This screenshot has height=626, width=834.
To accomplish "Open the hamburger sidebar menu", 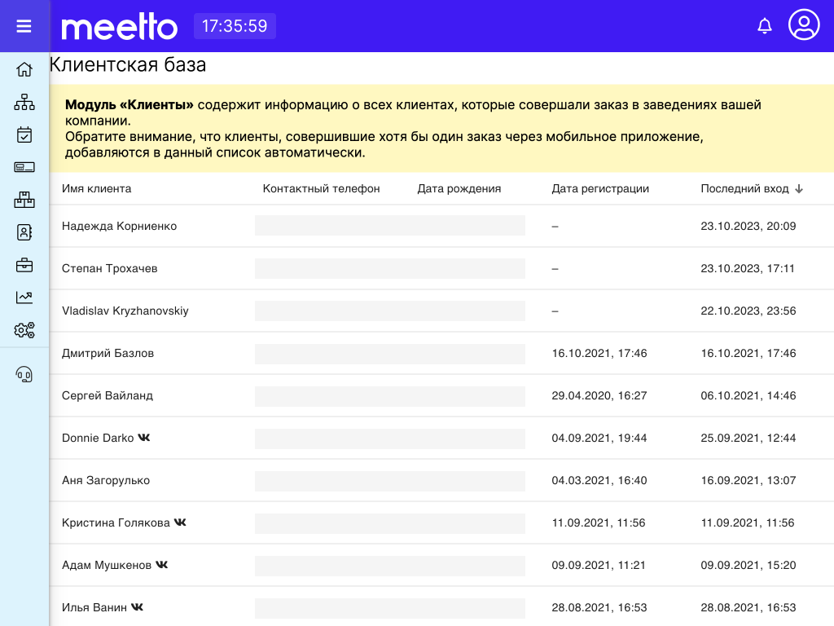I will pos(24,25).
